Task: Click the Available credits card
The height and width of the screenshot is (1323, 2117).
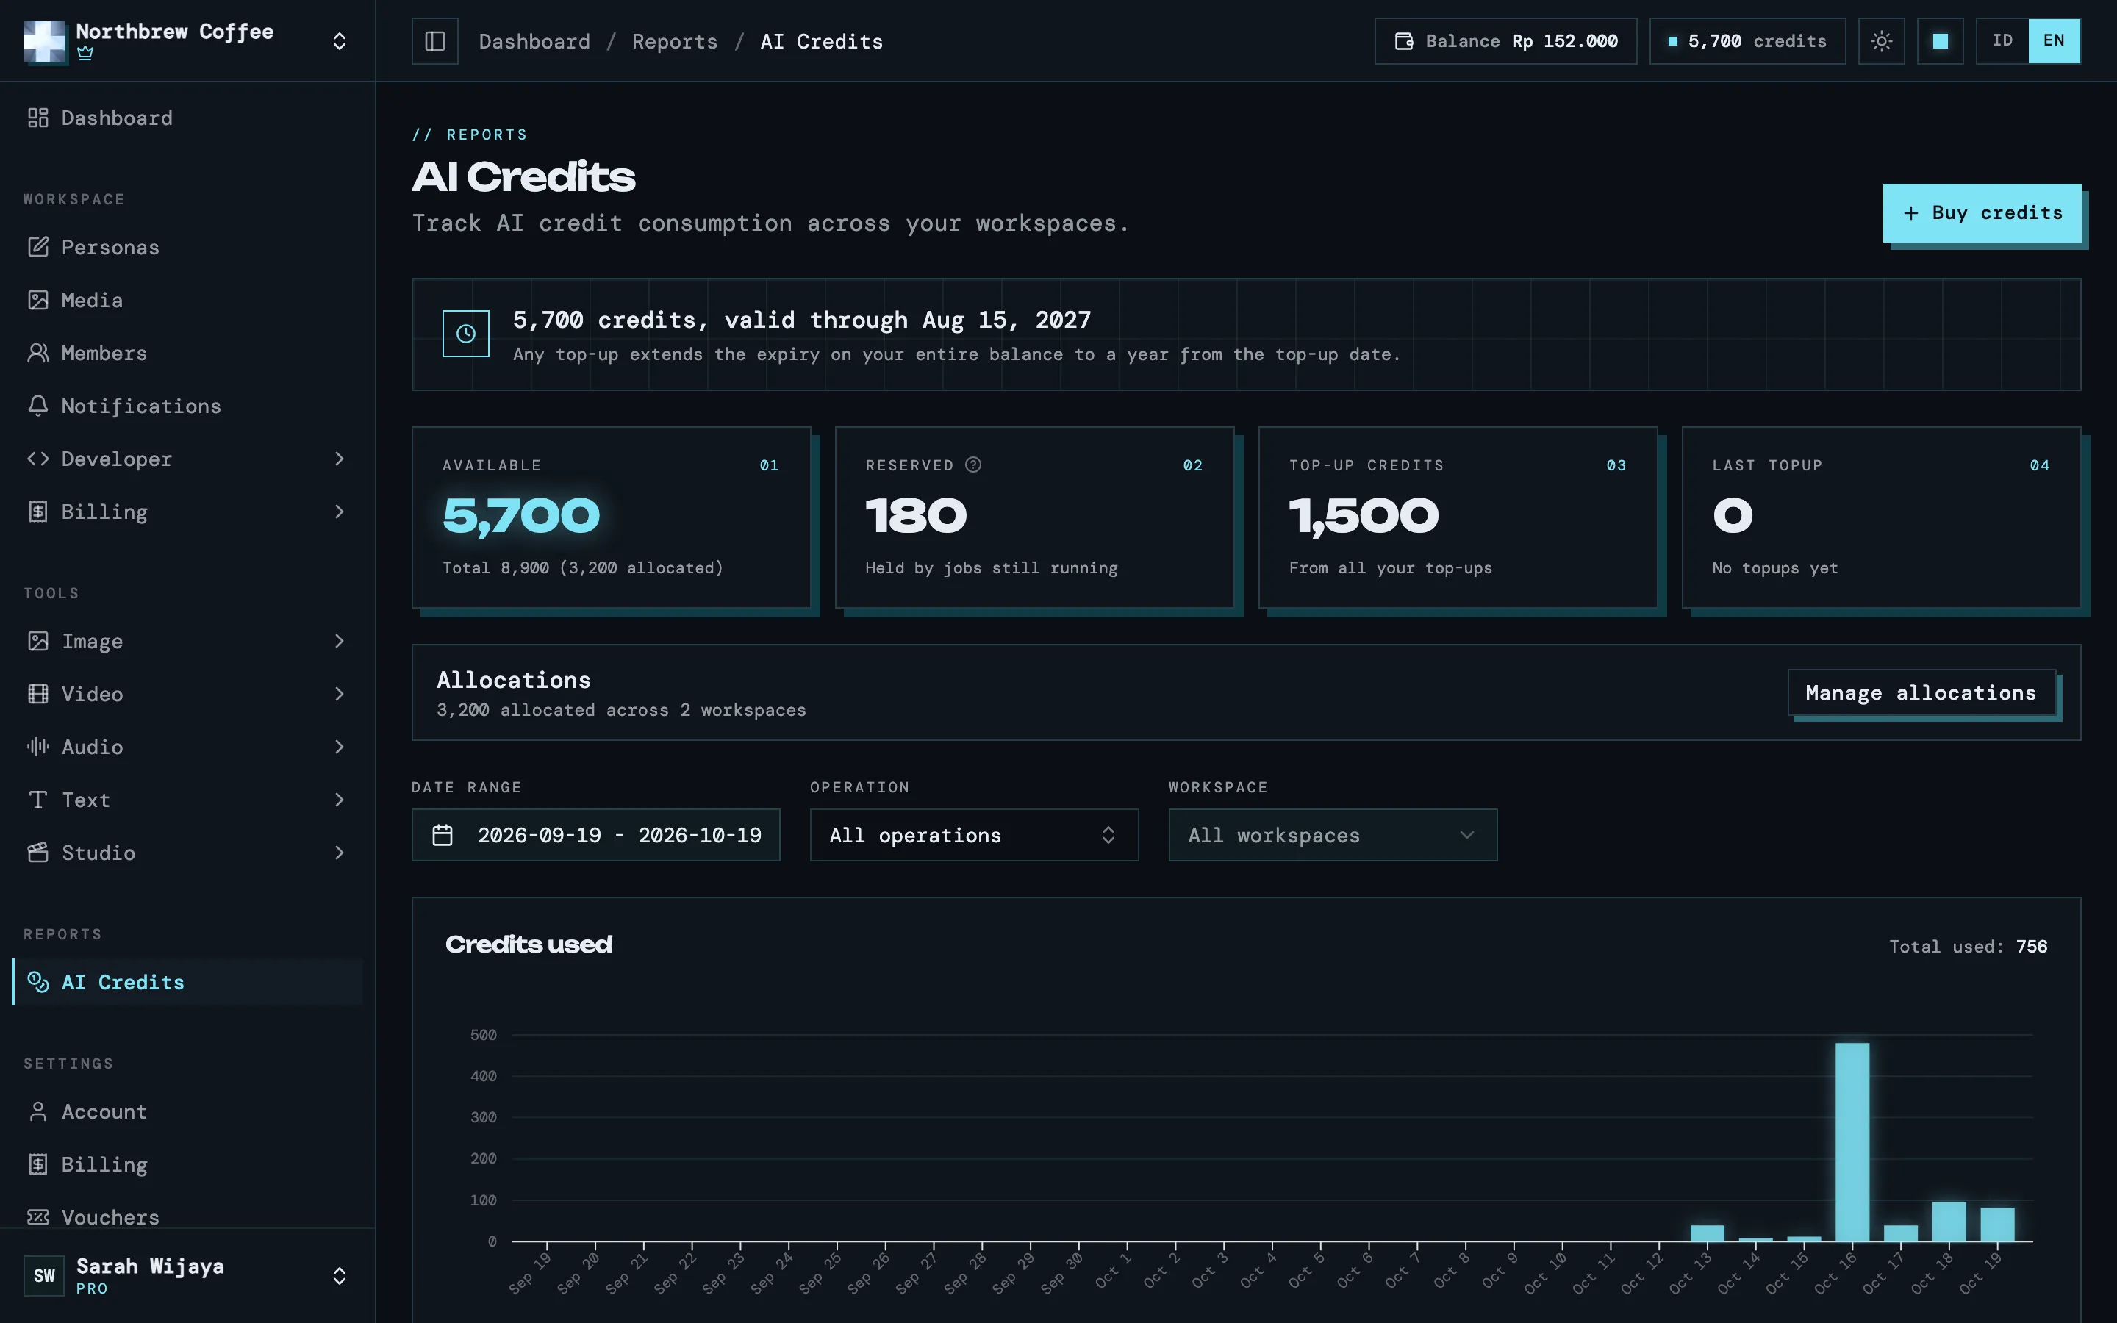Action: tap(612, 517)
